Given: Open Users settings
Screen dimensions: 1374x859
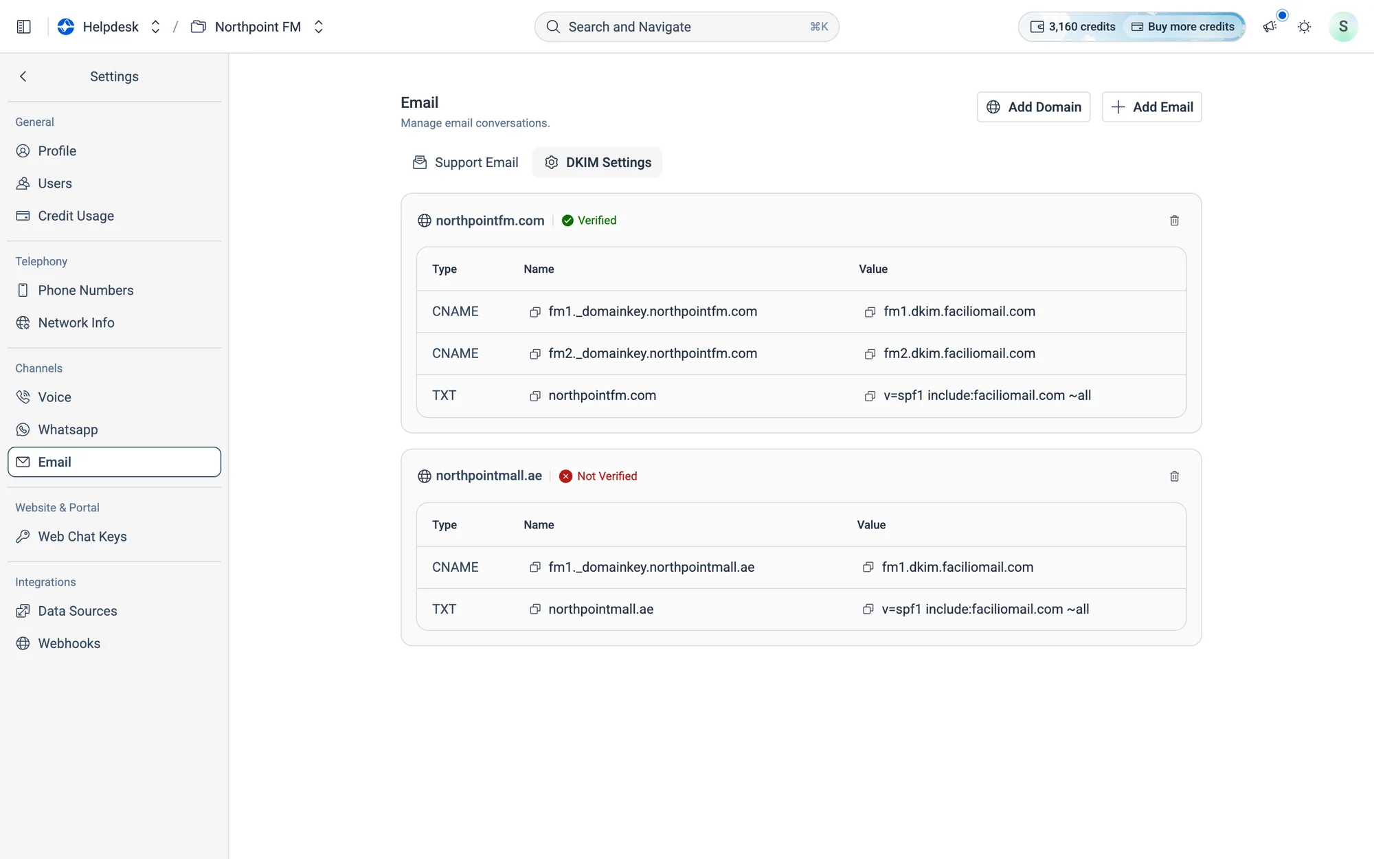Looking at the screenshot, I should pyautogui.click(x=114, y=183).
